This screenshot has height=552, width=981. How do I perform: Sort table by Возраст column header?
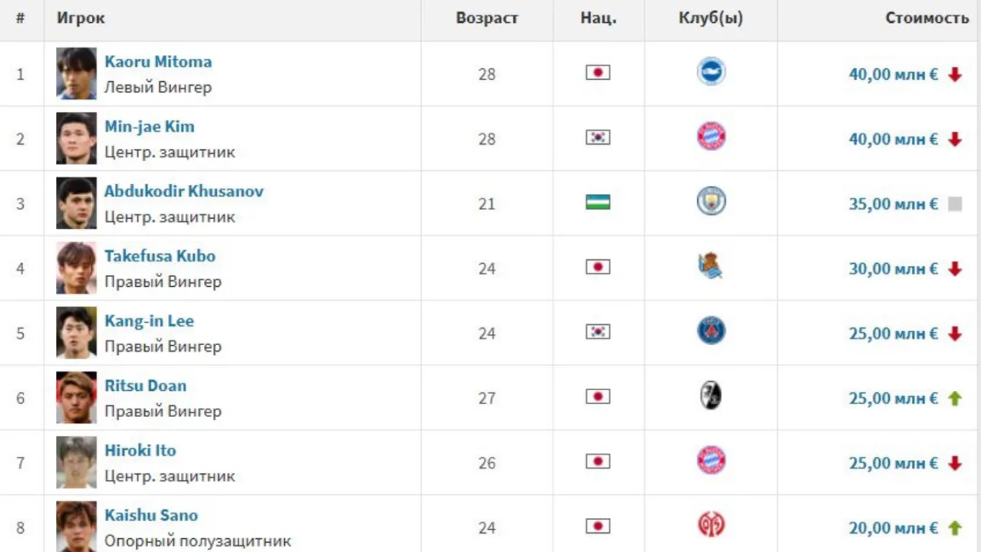(x=487, y=18)
